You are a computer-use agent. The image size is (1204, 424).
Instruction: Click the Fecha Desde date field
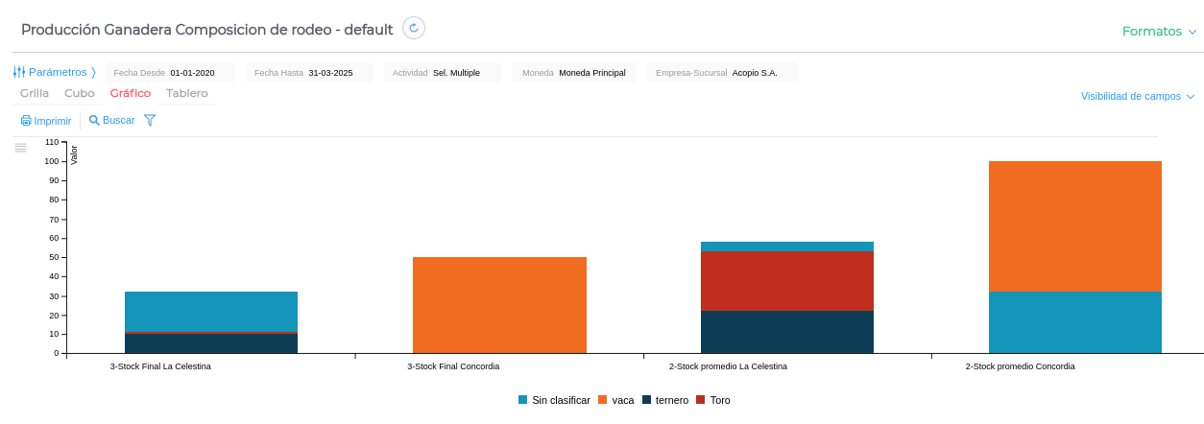click(x=171, y=72)
